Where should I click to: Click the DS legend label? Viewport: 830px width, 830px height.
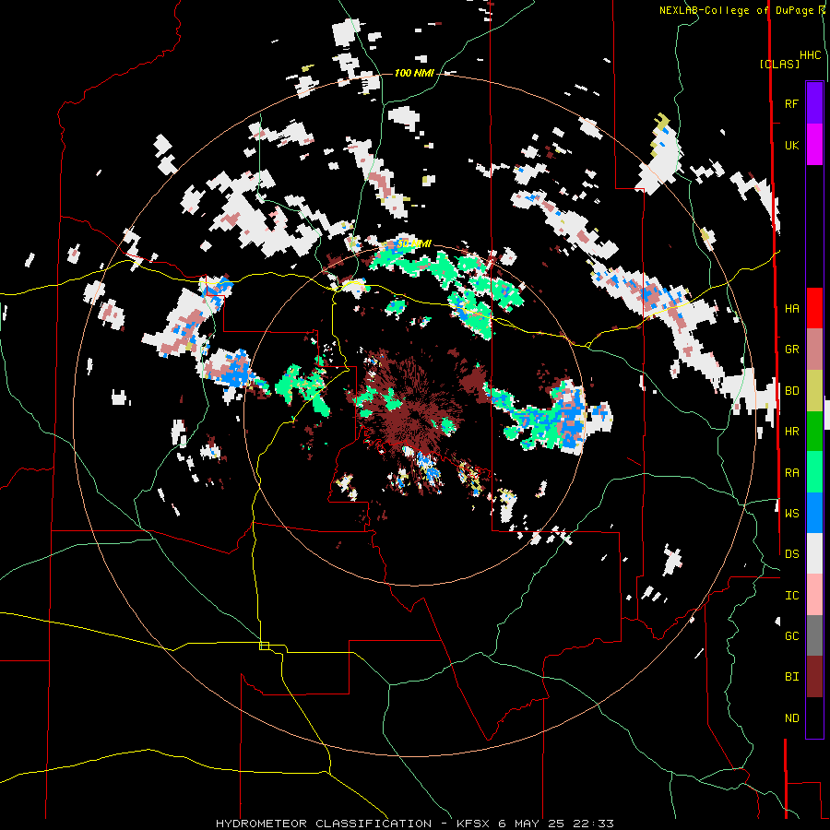[x=791, y=553]
